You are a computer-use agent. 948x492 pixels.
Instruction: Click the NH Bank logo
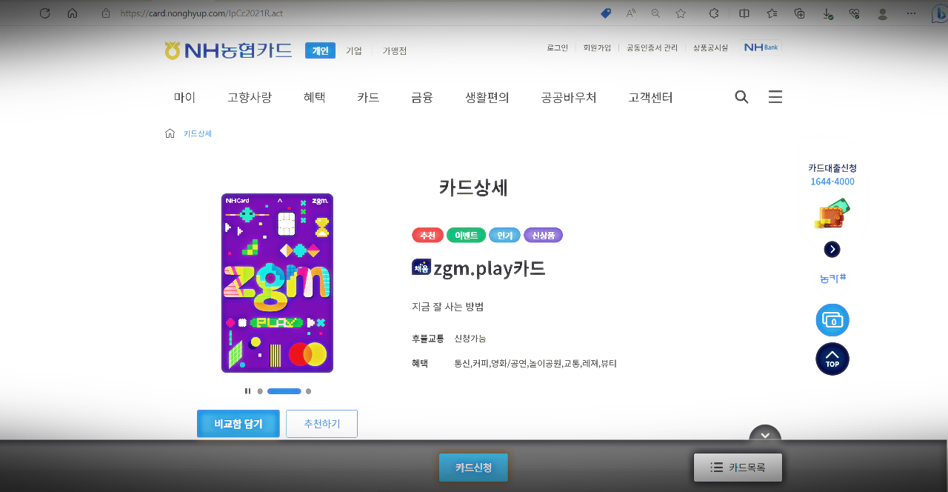click(x=760, y=46)
